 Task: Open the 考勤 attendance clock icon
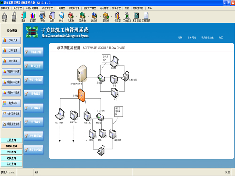[x=42, y=16]
